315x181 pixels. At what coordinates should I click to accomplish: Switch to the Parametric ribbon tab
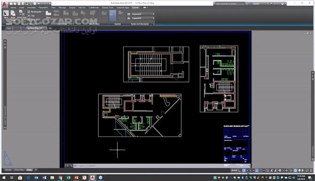click(43, 8)
